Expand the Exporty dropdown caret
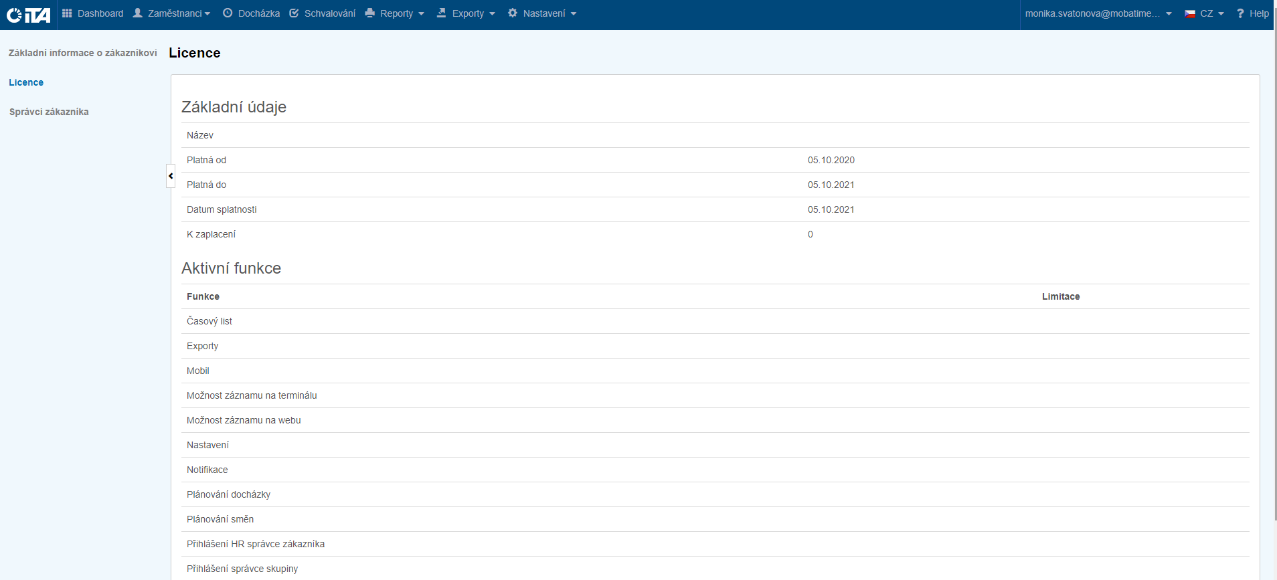This screenshot has width=1277, height=580. pos(492,14)
